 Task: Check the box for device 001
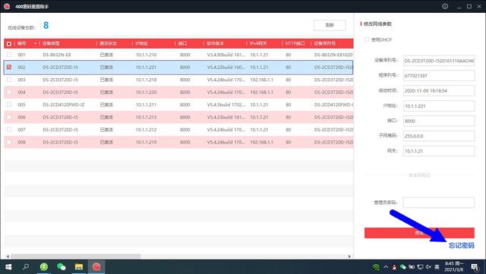[x=9, y=55]
